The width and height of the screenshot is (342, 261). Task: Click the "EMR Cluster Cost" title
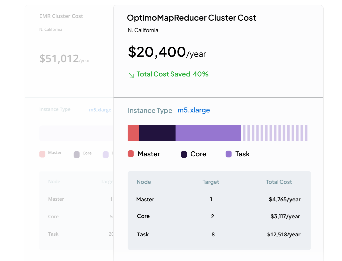tap(61, 16)
